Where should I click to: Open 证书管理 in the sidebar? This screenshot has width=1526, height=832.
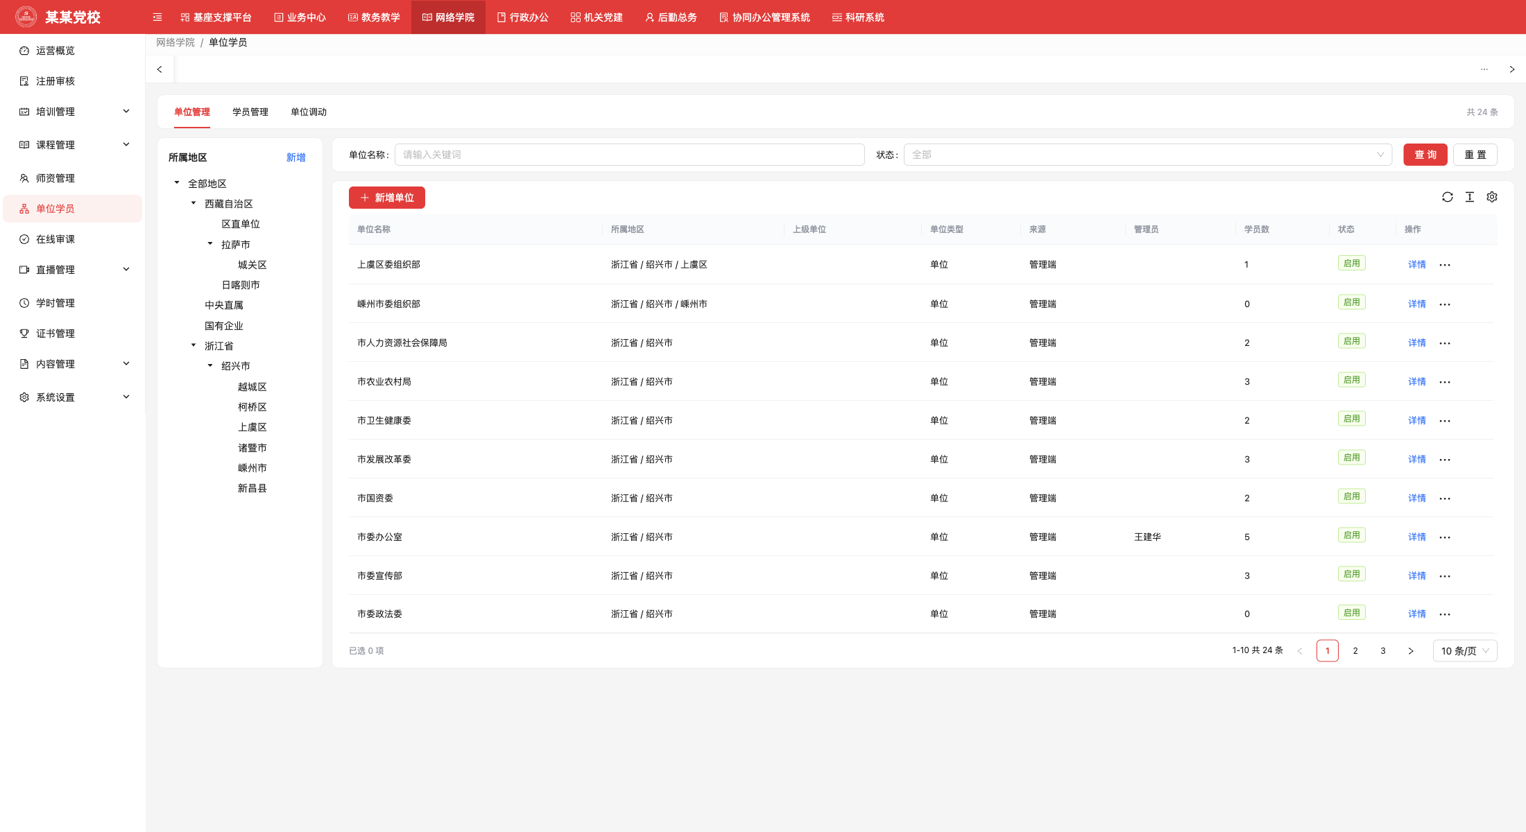coord(72,333)
